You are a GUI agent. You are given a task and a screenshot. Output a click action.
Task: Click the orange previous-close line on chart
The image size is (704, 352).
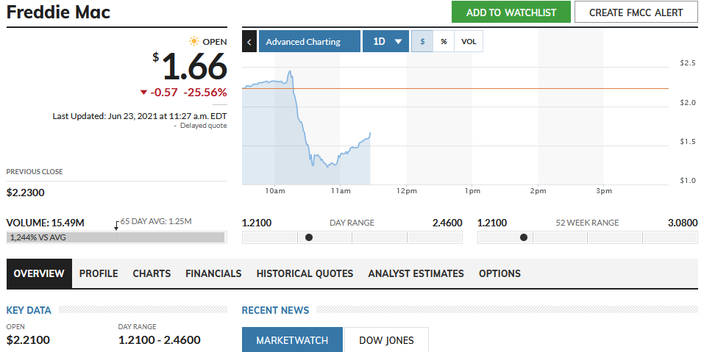[455, 88]
